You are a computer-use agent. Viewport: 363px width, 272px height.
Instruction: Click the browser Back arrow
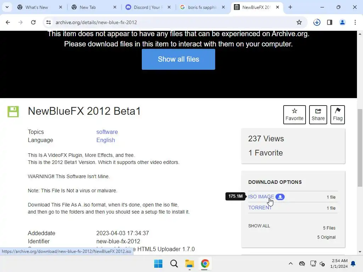coord(8,22)
